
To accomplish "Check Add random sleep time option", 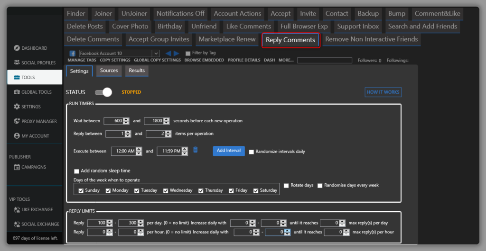I will (77, 171).
